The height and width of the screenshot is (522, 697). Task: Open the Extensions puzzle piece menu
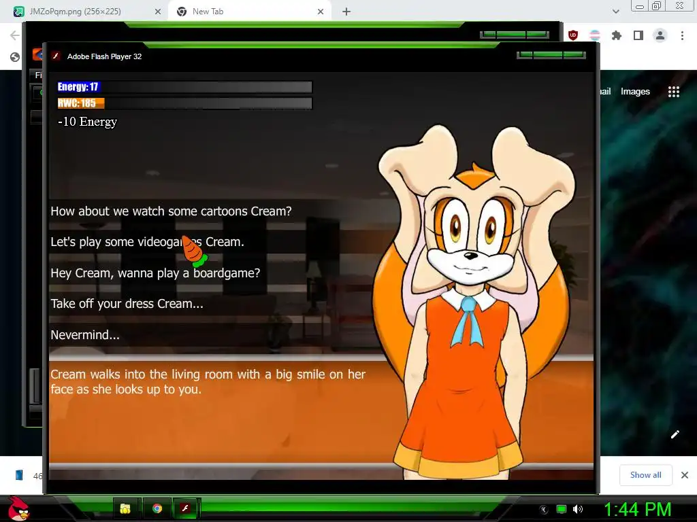617,35
